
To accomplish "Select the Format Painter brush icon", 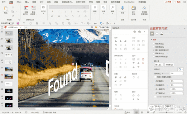I will tap(13, 16).
